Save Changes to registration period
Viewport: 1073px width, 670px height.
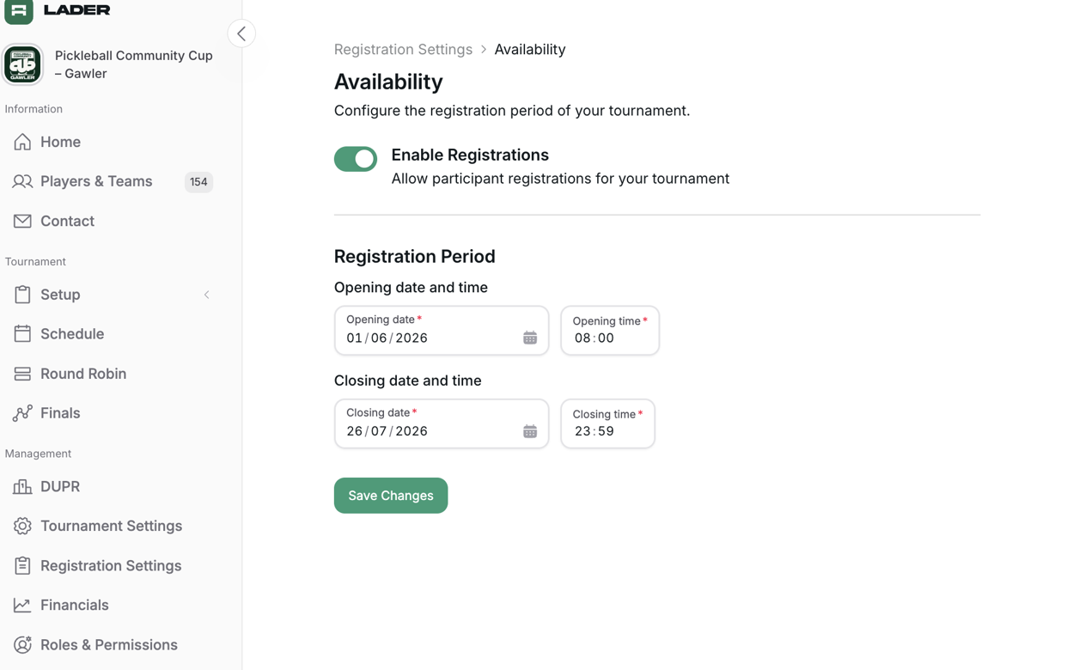coord(391,496)
